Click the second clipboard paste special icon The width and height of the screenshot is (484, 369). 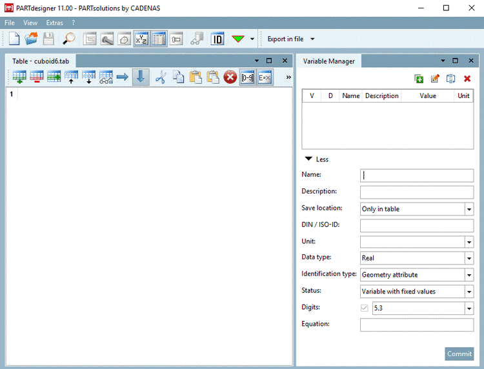pyautogui.click(x=213, y=77)
